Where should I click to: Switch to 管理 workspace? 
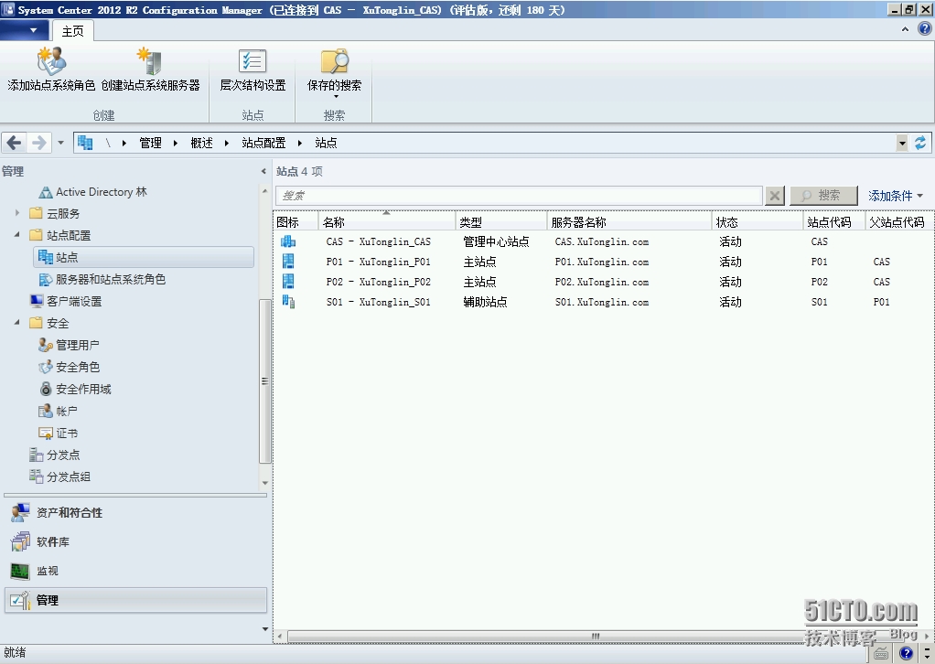pos(136,600)
